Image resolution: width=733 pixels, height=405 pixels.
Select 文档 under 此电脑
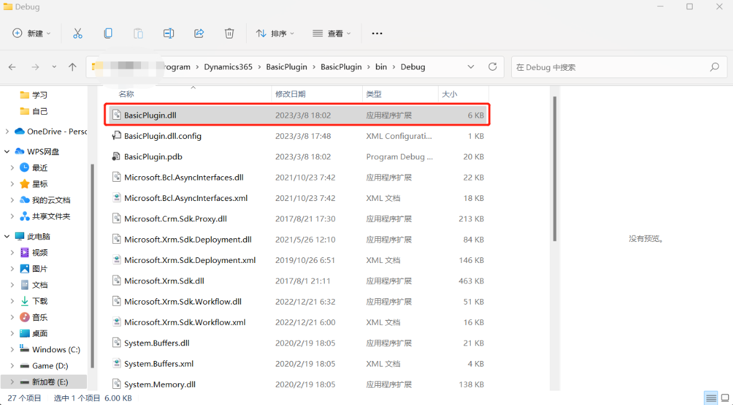[x=40, y=285]
